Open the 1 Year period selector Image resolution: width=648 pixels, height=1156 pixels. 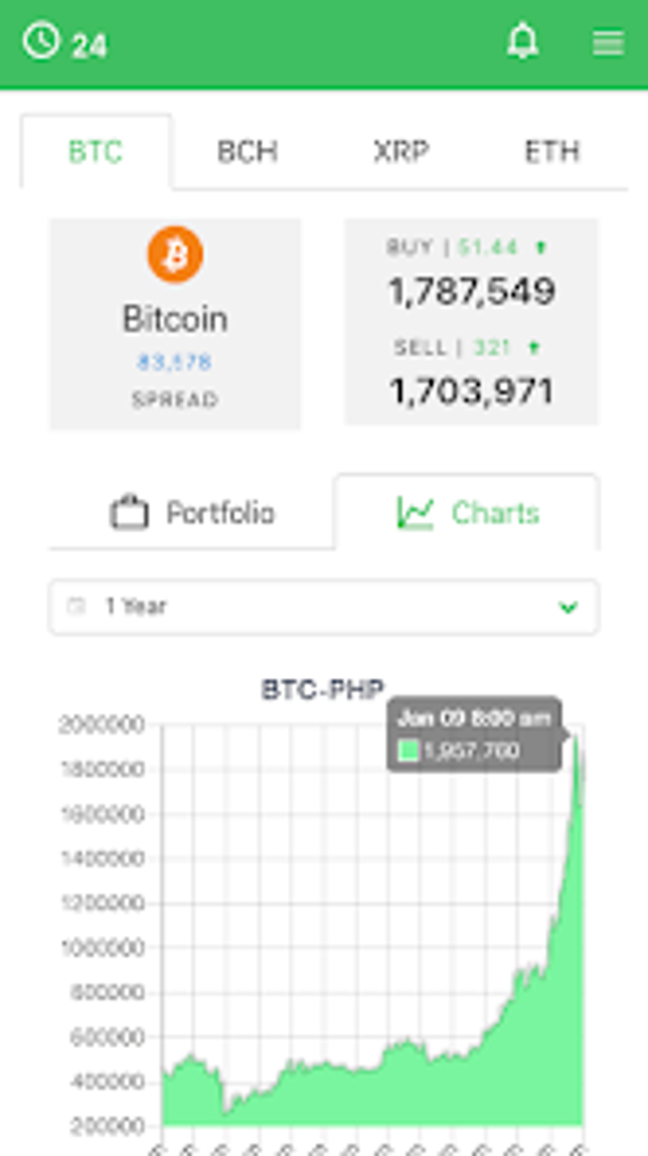pos(323,607)
